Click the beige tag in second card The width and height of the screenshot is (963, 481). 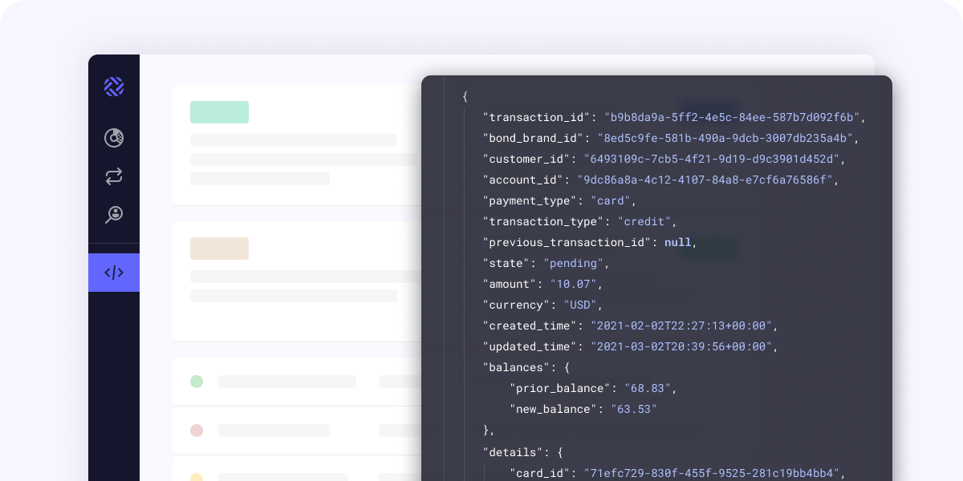pos(219,249)
